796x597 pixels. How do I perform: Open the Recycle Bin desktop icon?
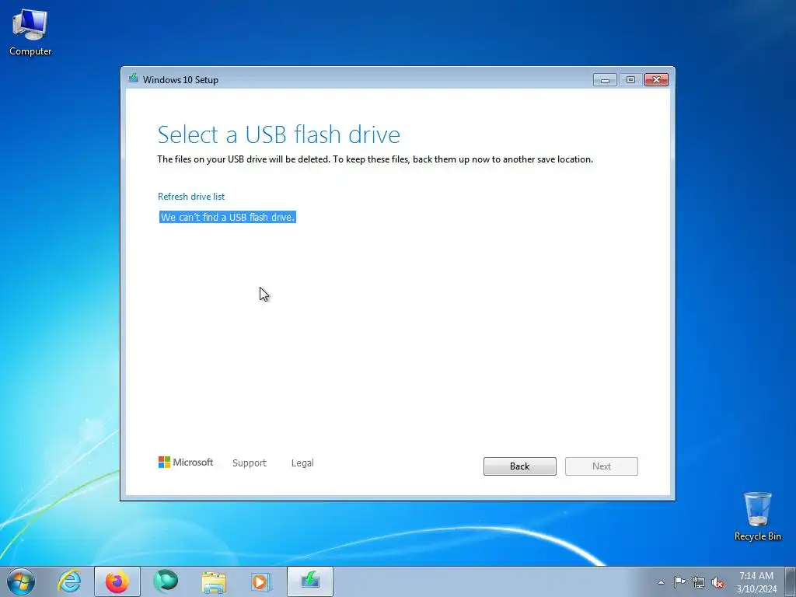(x=757, y=516)
